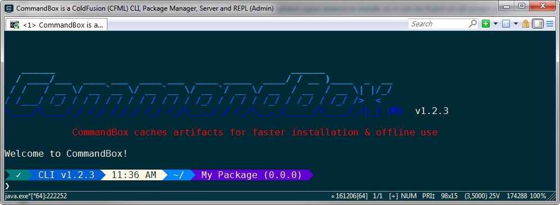Screen dimensions: 560x205
Task: Expand the active consoles list arrow
Action: (x=516, y=24)
